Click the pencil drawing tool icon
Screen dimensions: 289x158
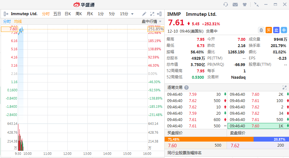click(144, 14)
